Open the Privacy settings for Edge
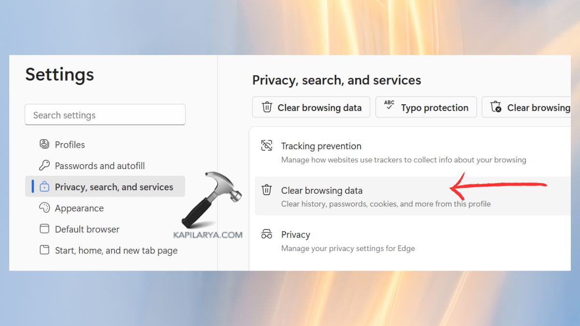The image size is (580, 326). pos(296,234)
